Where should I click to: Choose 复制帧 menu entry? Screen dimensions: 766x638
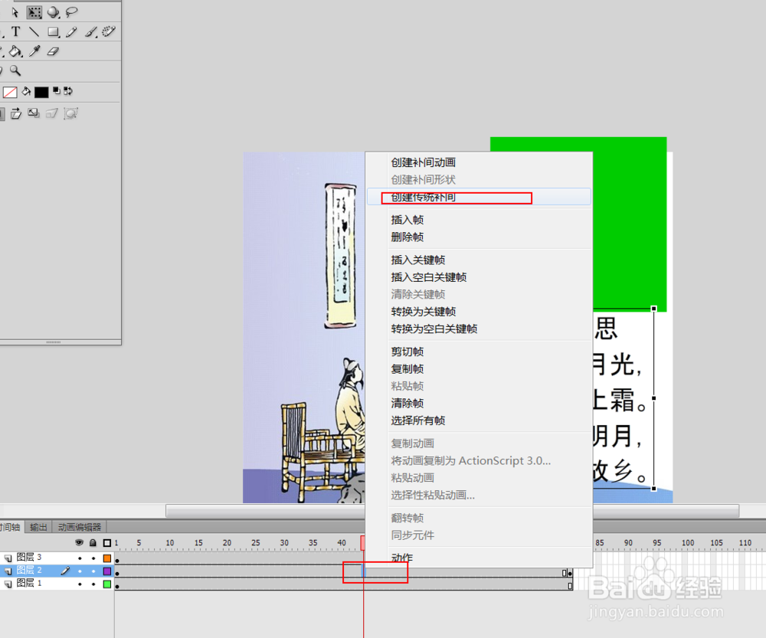(479, 369)
